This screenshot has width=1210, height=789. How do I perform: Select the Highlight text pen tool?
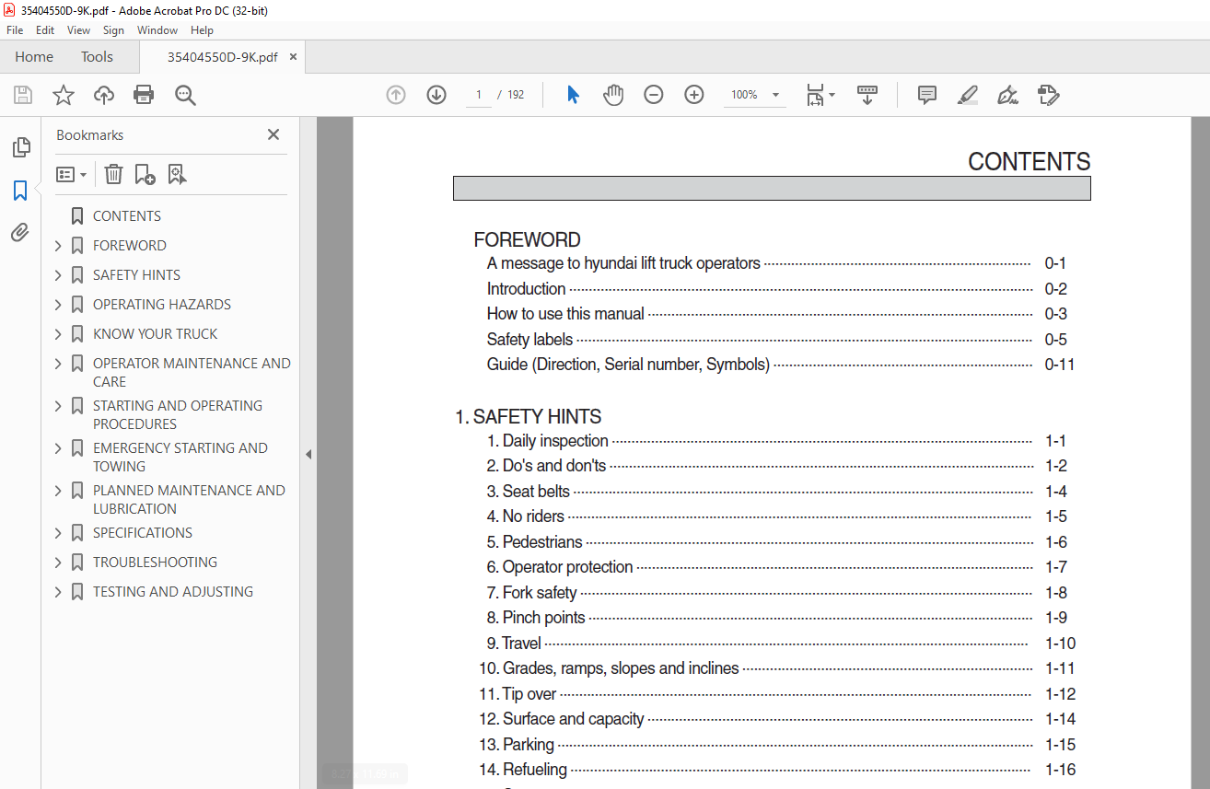click(967, 95)
